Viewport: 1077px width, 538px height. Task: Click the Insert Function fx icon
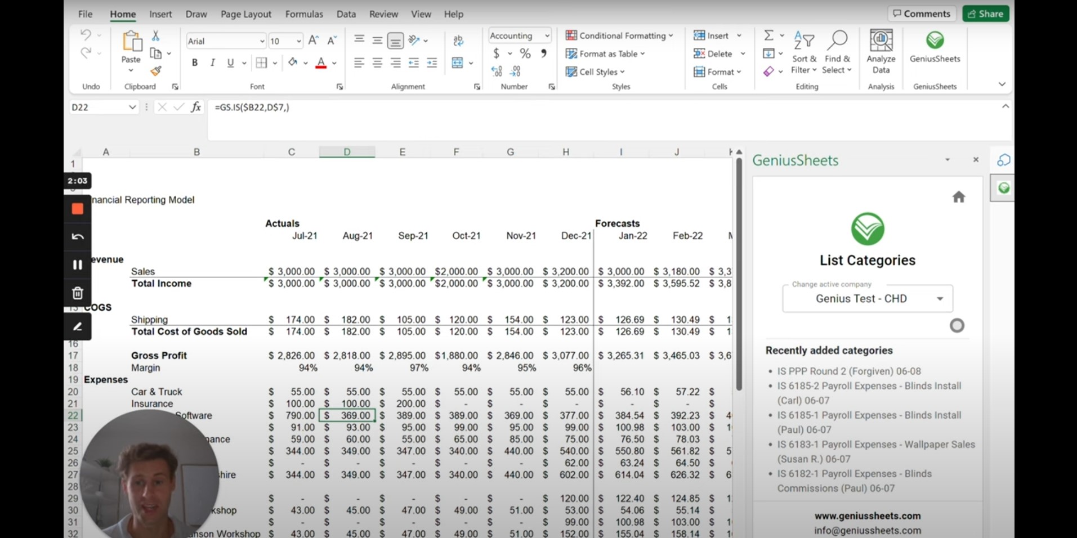click(x=196, y=107)
